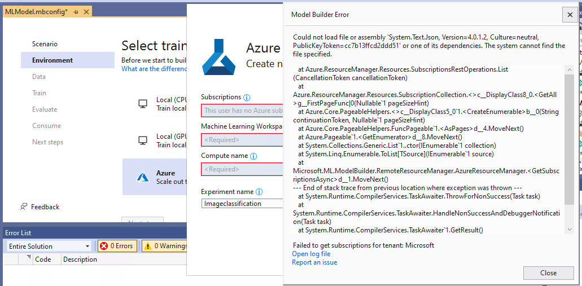Open info tooltip next to Experiment name
This screenshot has width=582, height=286.
point(259,192)
